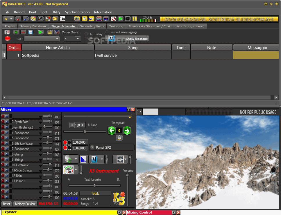
Task: Toggle the blue square on 4-Bandoneon channel
Action: coord(7,132)
